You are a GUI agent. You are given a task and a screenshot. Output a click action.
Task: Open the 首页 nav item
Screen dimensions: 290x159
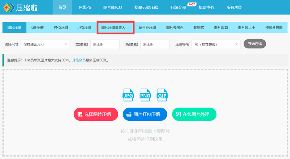pos(62,7)
